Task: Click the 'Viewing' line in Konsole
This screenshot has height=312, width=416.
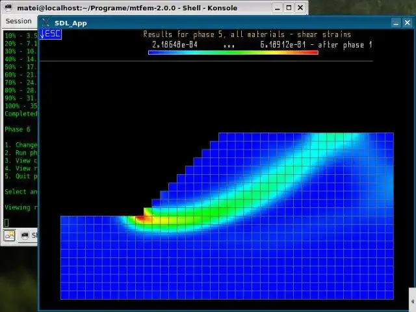Action: pyautogui.click(x=21, y=207)
